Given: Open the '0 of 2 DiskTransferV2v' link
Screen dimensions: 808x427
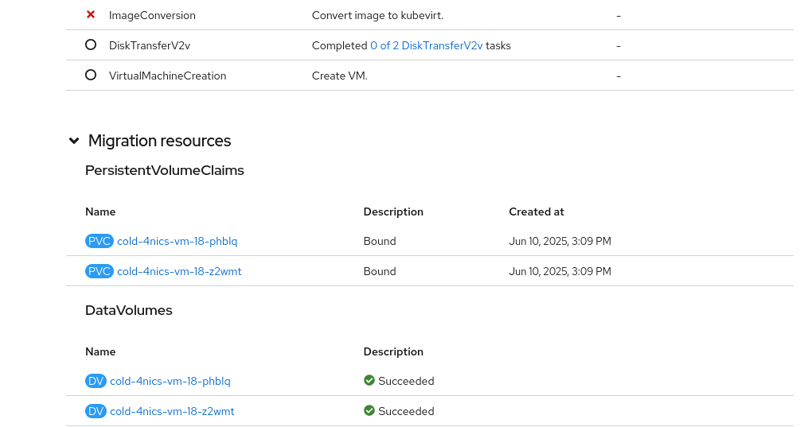Looking at the screenshot, I should tap(427, 45).
